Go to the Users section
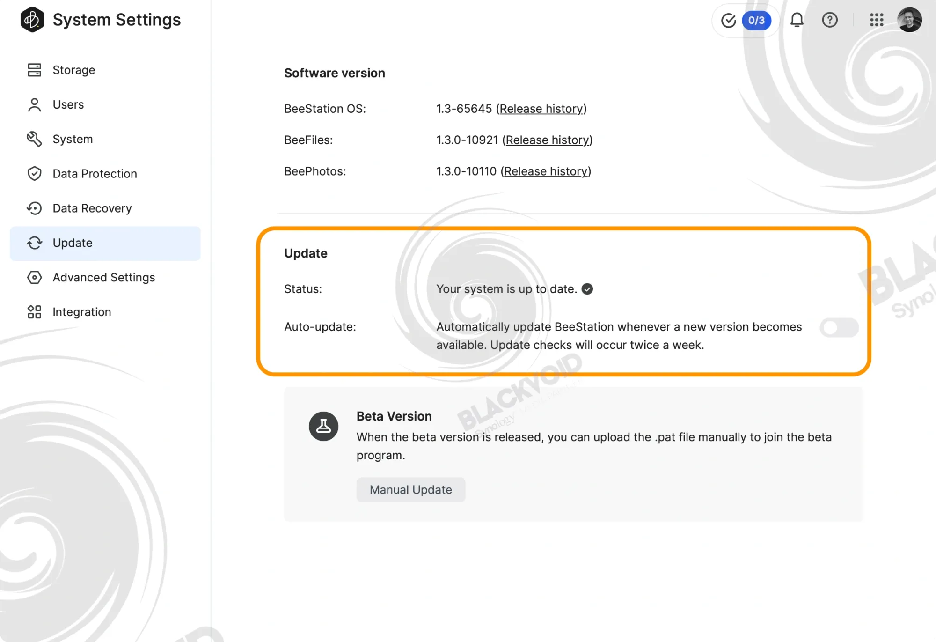The height and width of the screenshot is (642, 936). pos(105,104)
